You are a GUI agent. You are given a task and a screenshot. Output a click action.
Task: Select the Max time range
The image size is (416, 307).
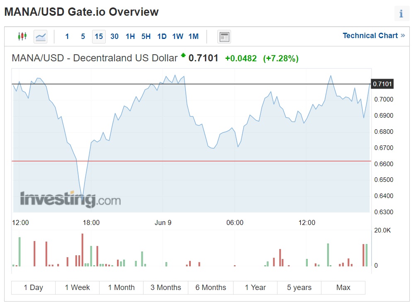click(343, 288)
